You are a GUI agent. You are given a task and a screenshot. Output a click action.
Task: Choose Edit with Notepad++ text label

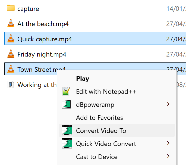coord(106,92)
